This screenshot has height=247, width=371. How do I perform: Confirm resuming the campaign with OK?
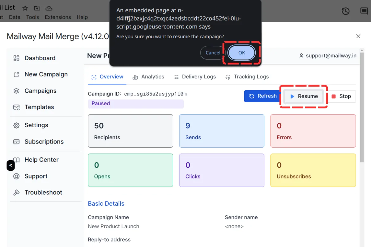point(241,52)
